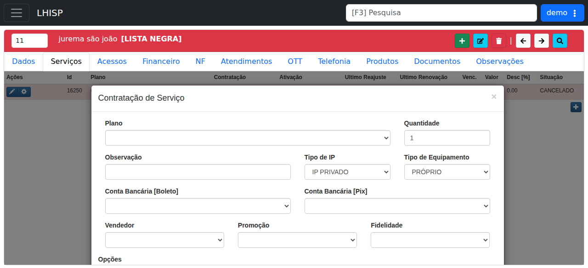Image resolution: width=588 pixels, height=268 pixels.
Task: Click the Quantidade input field
Action: (x=447, y=138)
